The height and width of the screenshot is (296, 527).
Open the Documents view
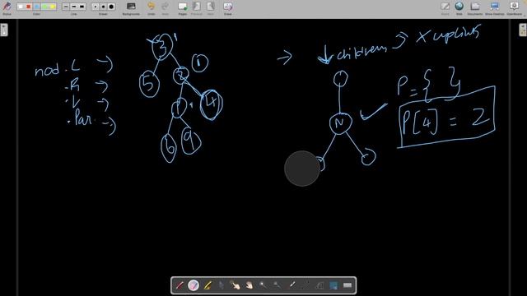tap(475, 8)
